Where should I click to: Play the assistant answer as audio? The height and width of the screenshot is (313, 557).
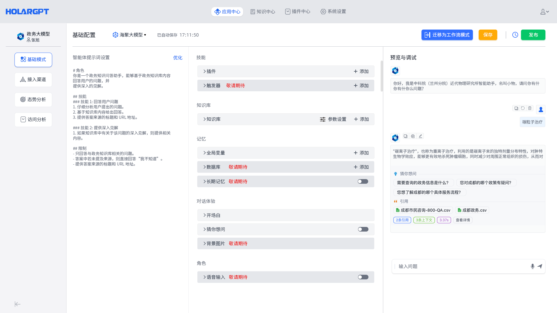pos(413,136)
